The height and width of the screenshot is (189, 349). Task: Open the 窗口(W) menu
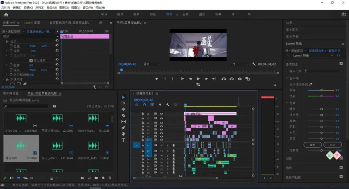point(88,7)
